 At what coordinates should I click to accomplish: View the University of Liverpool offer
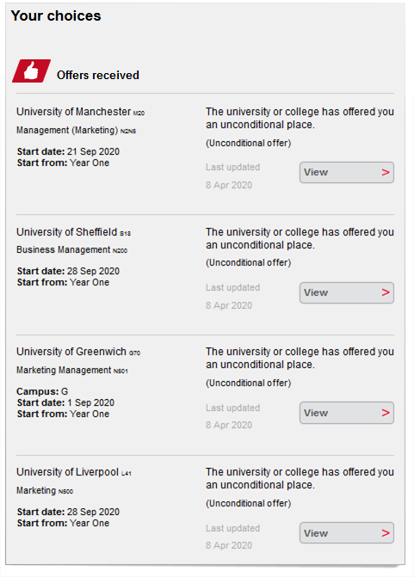(347, 533)
